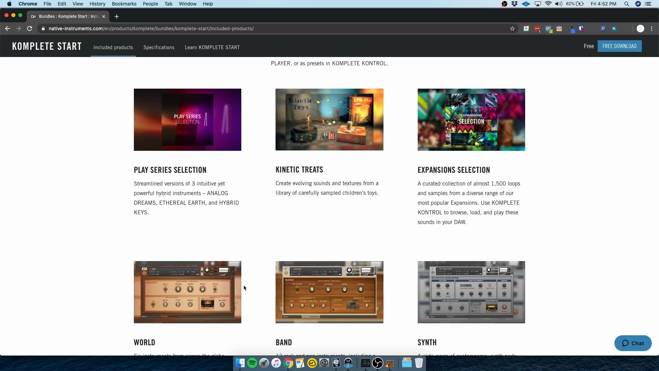Open Pages from the dock
The width and height of the screenshot is (659, 371).
[300, 363]
